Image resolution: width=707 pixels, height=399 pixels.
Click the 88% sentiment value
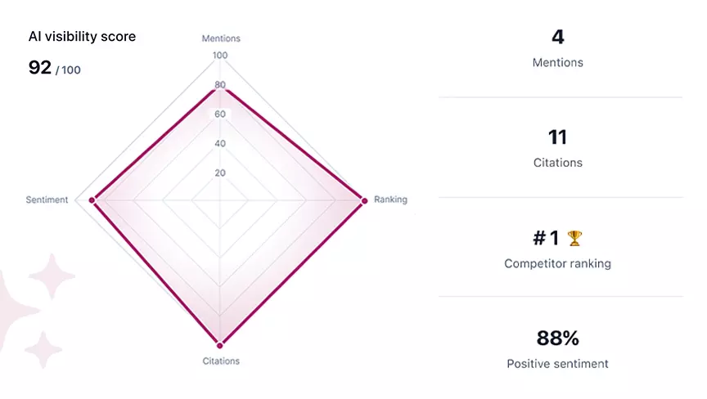click(557, 338)
